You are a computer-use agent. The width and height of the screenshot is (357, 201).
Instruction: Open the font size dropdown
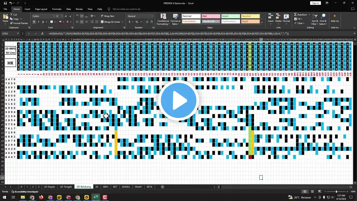click(x=62, y=16)
